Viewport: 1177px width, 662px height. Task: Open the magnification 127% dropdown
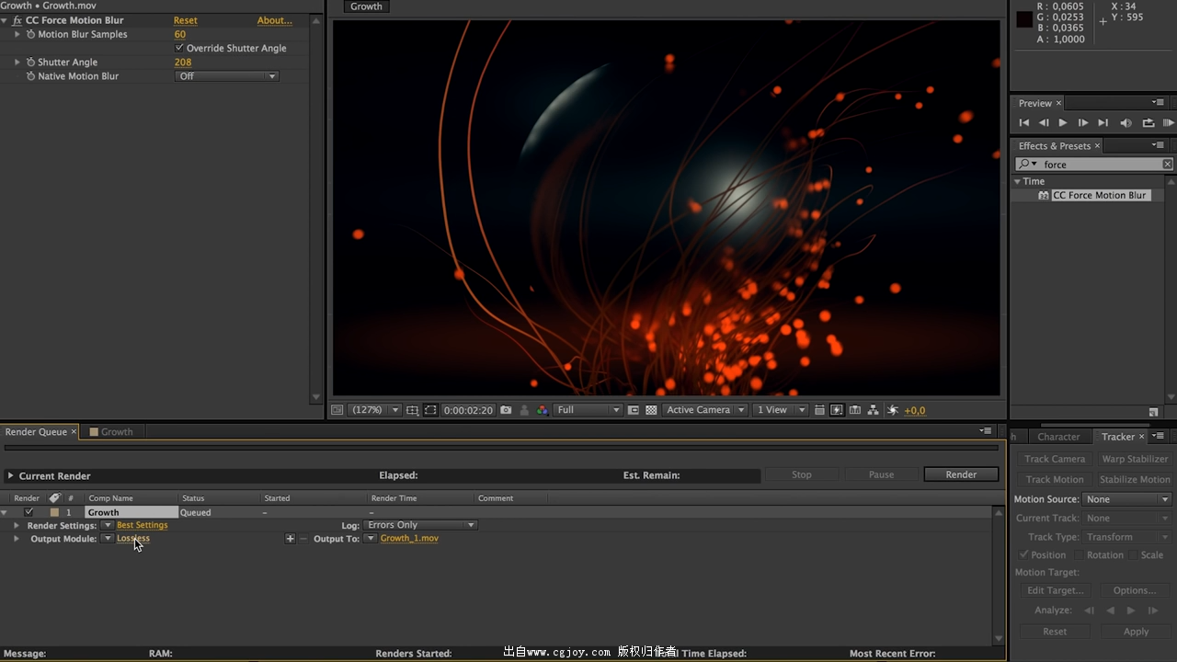[x=374, y=410]
